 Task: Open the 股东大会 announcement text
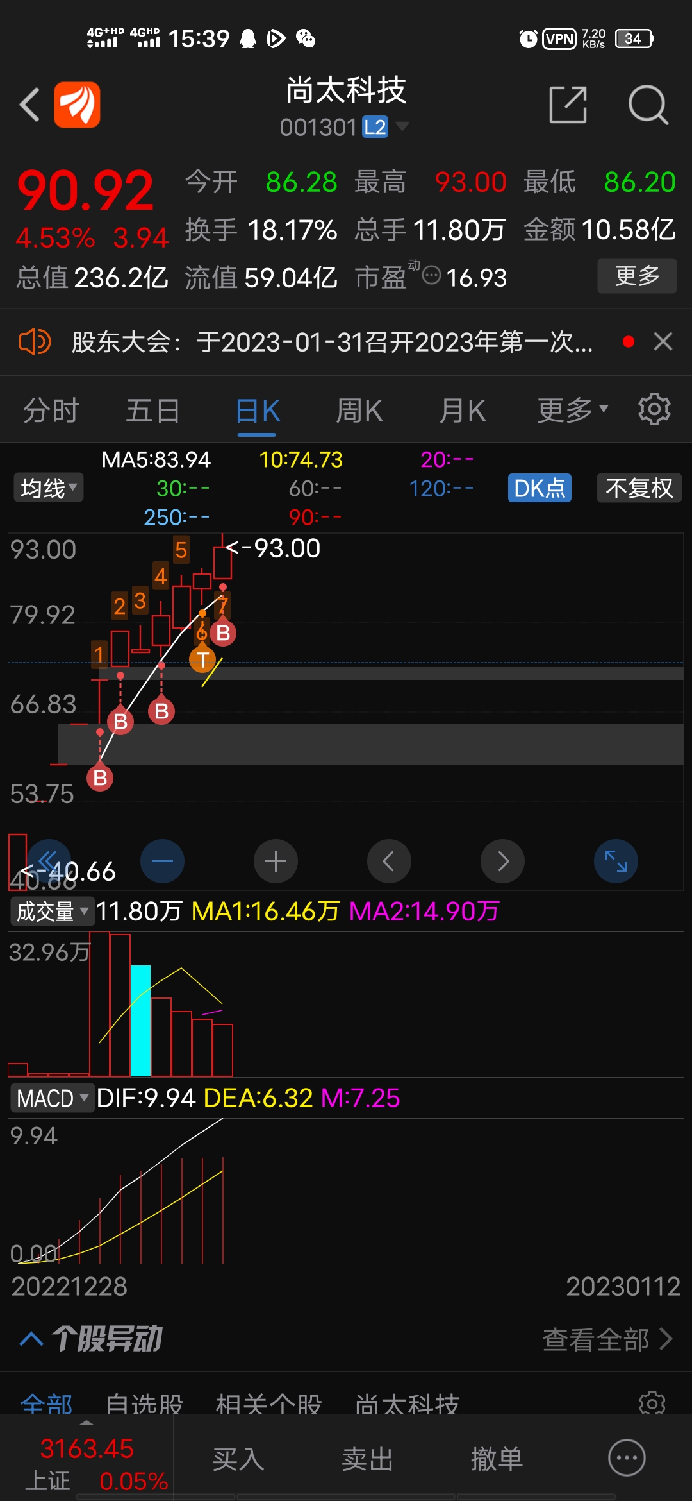[332, 342]
